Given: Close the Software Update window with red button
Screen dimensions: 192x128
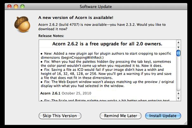Looking at the screenshot, I should click(x=10, y=7).
